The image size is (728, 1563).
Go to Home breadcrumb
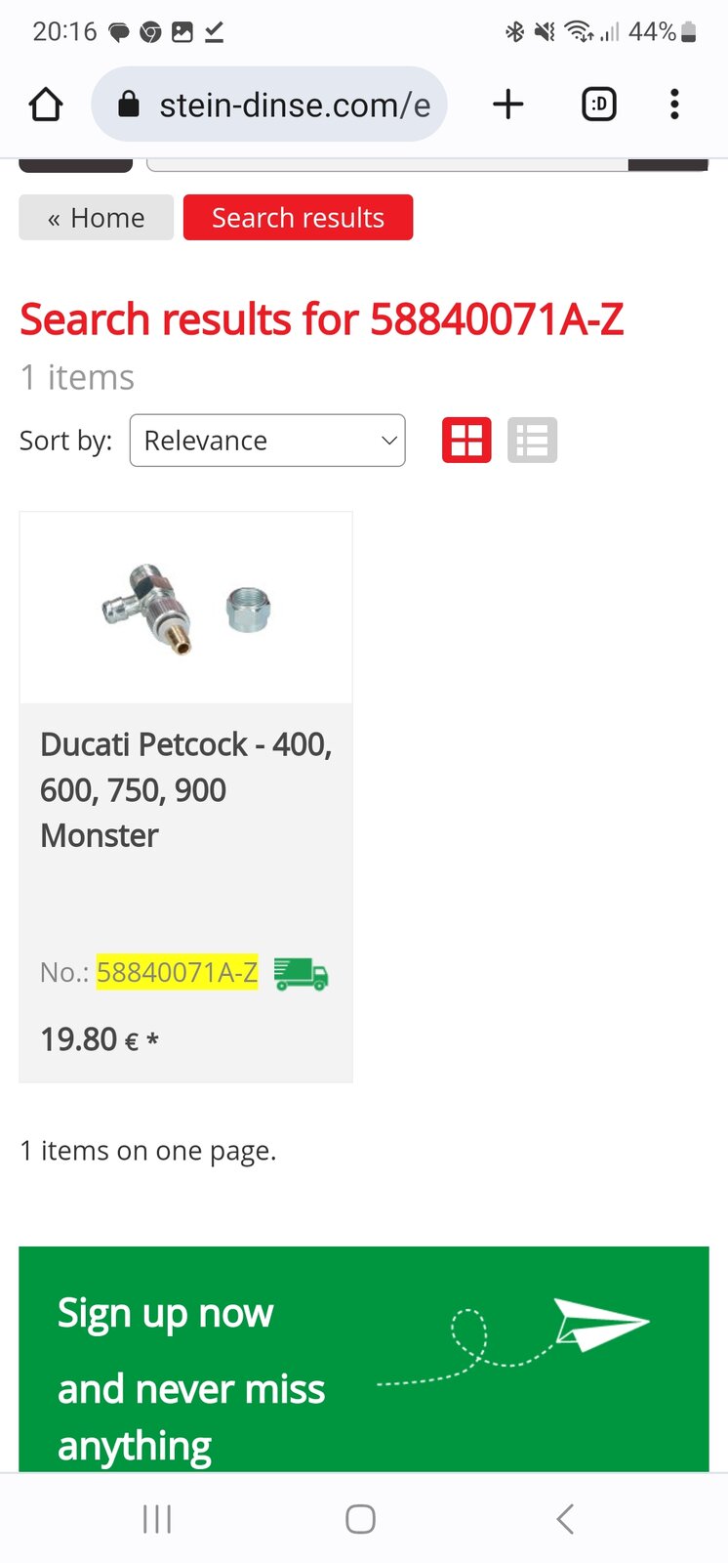click(x=97, y=218)
